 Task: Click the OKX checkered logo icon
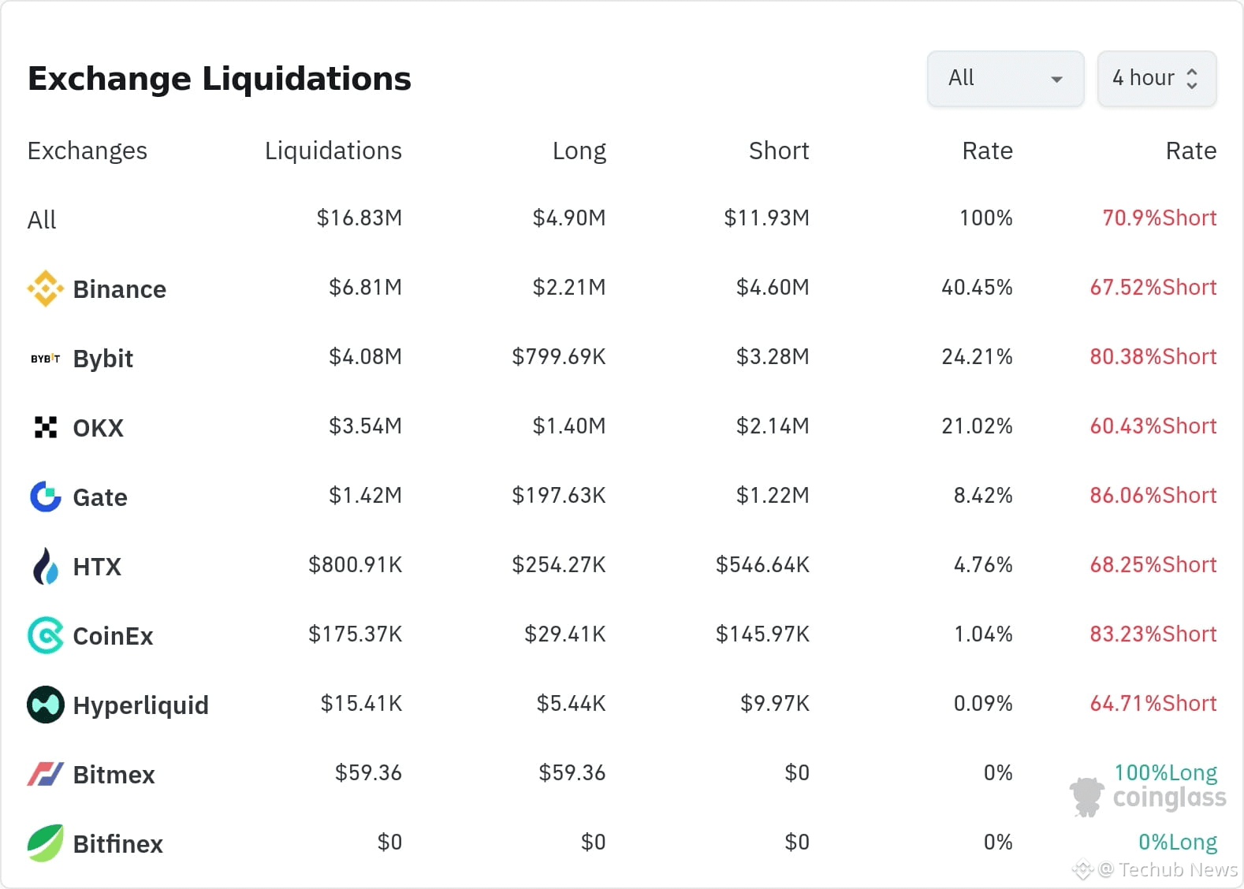[x=45, y=427]
